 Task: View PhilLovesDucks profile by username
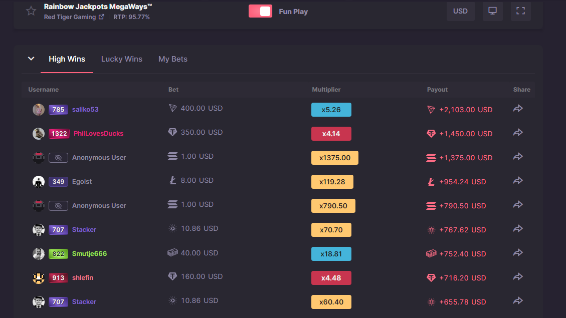tap(98, 134)
